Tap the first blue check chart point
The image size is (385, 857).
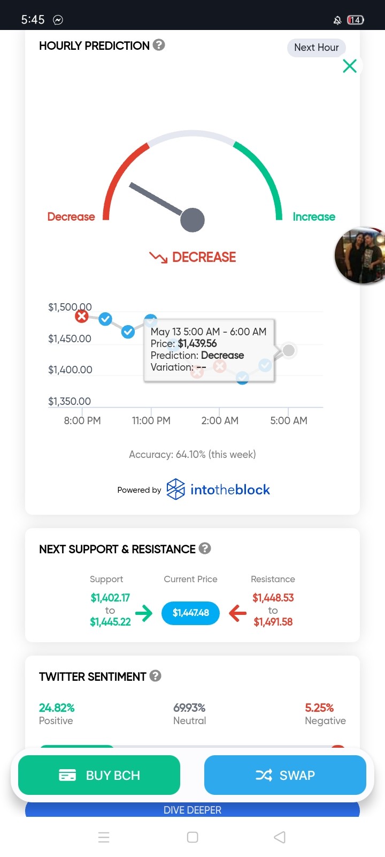[x=105, y=319]
